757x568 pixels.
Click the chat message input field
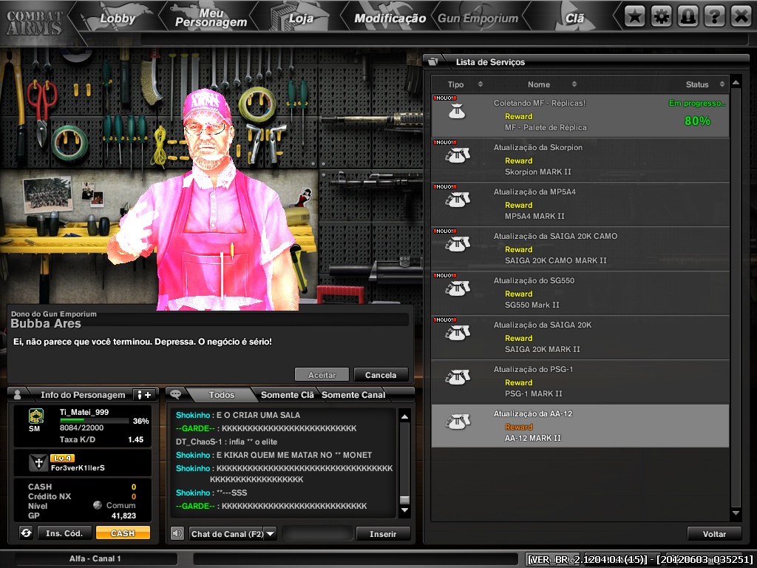click(318, 534)
